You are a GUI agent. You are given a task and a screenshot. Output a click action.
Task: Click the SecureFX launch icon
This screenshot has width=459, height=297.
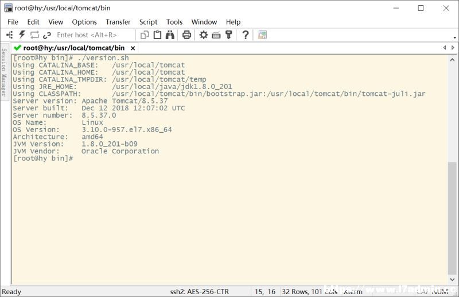[262, 35]
